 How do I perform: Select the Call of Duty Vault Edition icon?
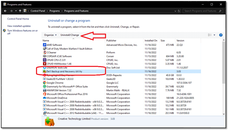(x=44, y=49)
